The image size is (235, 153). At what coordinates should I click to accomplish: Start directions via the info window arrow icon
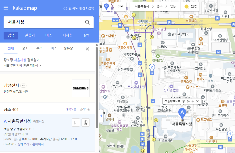click(188, 101)
